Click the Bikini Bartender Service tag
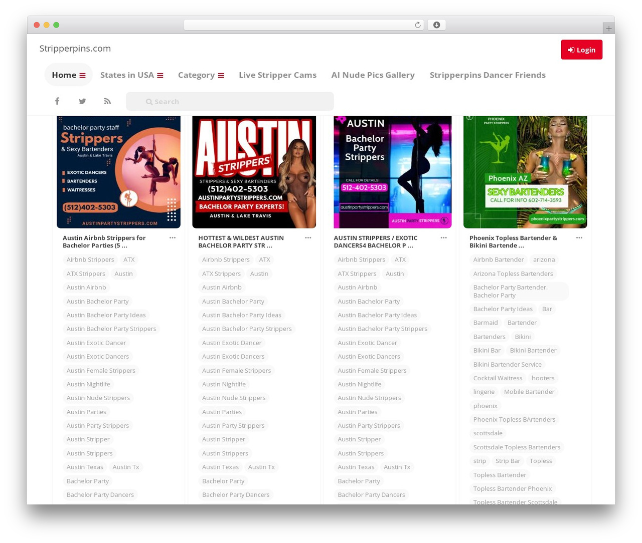642x543 pixels. pyautogui.click(x=508, y=364)
